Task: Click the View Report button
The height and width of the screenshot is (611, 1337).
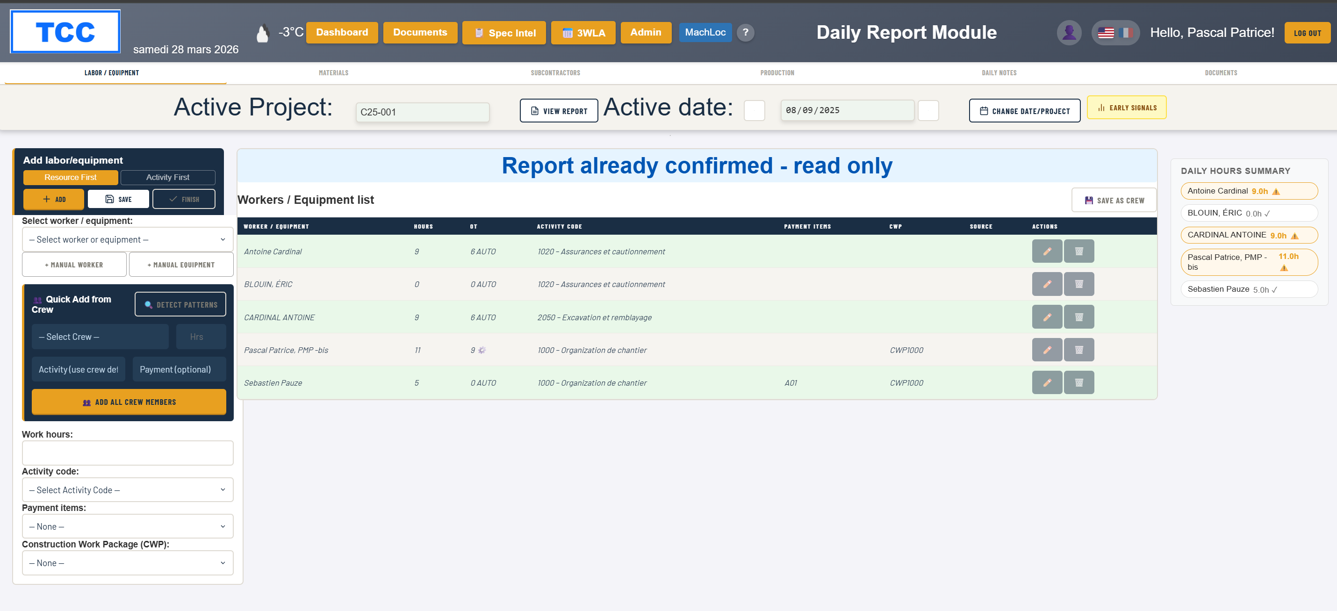Action: [559, 111]
